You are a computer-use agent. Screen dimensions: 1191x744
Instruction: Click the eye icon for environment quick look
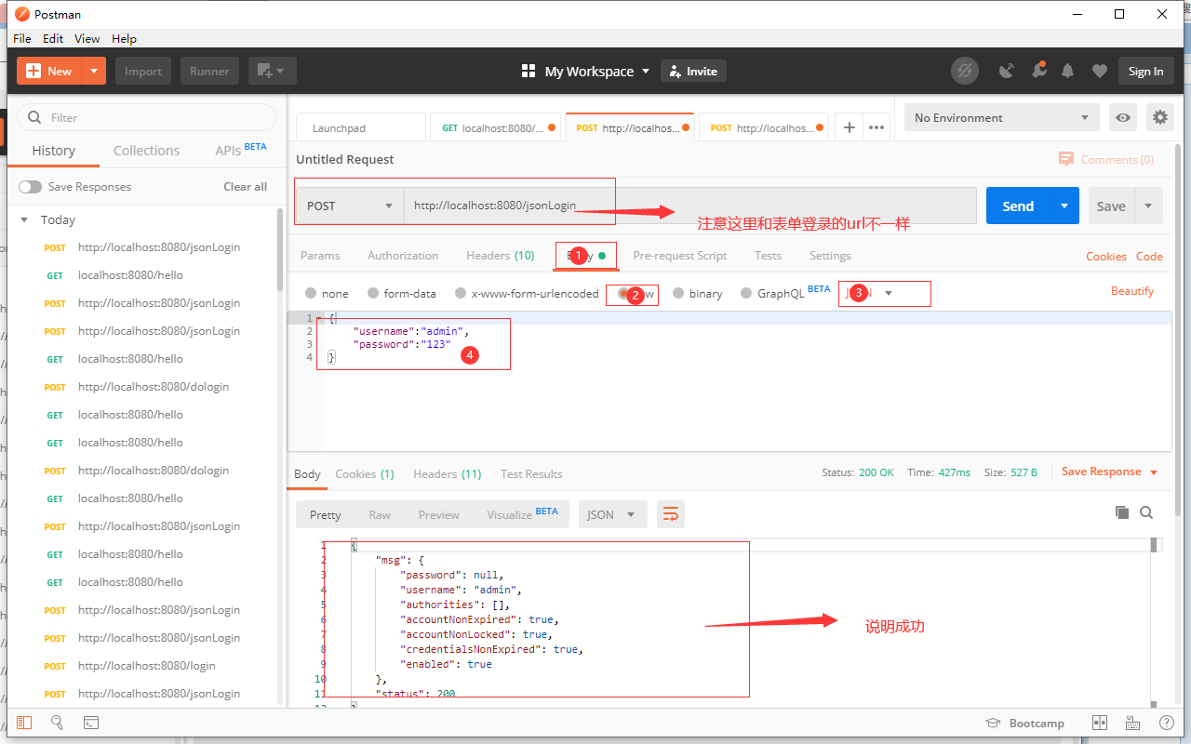click(1123, 117)
